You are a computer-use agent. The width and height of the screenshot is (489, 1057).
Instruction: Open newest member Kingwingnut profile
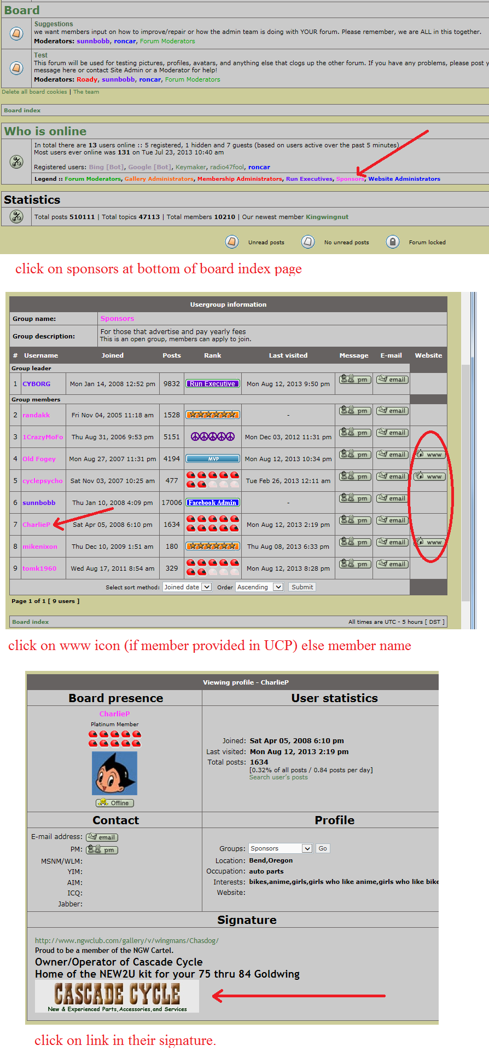[327, 217]
